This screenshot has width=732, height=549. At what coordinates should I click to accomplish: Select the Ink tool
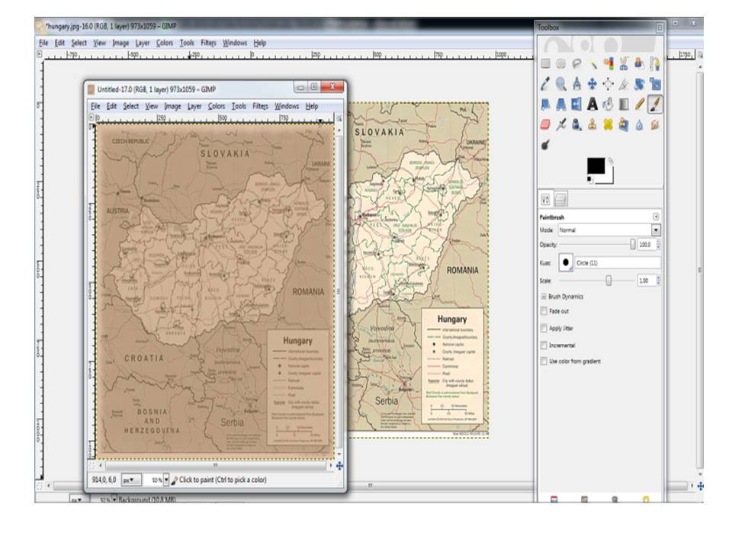[x=576, y=124]
